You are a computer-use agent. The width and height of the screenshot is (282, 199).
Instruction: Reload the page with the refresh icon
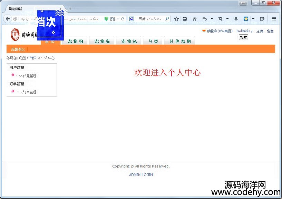coord(123,19)
